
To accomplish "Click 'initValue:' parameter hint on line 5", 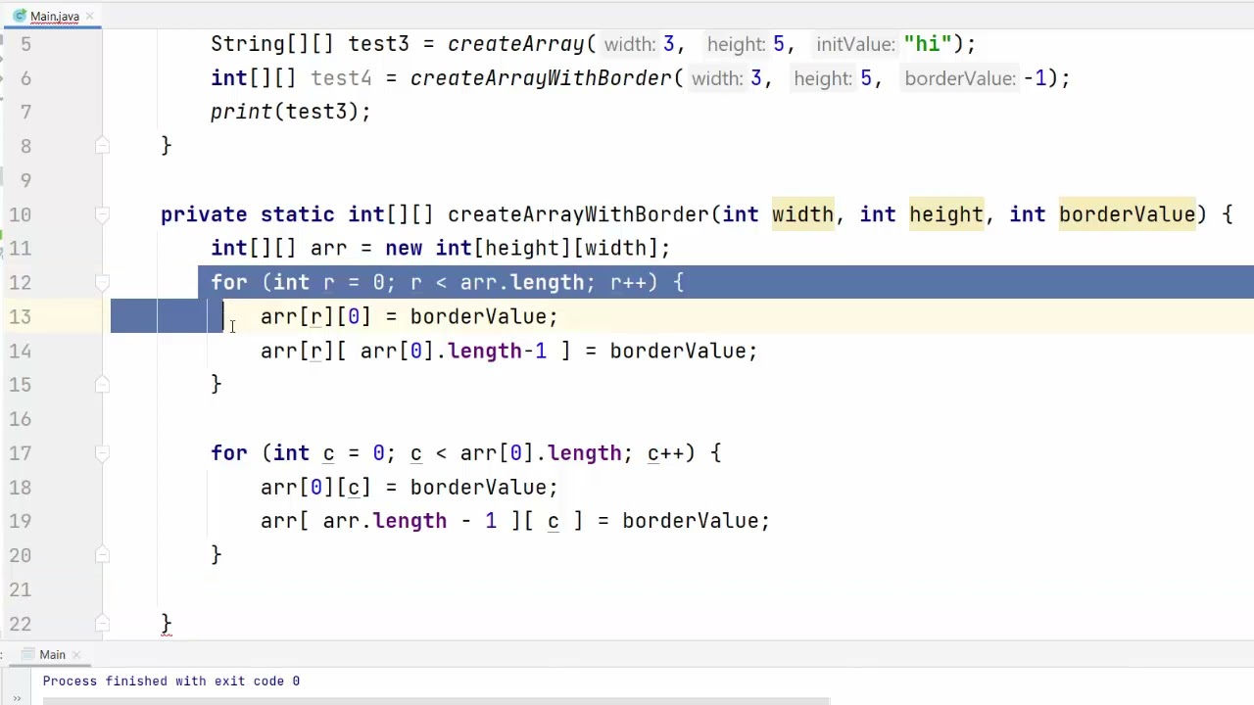I will click(855, 44).
